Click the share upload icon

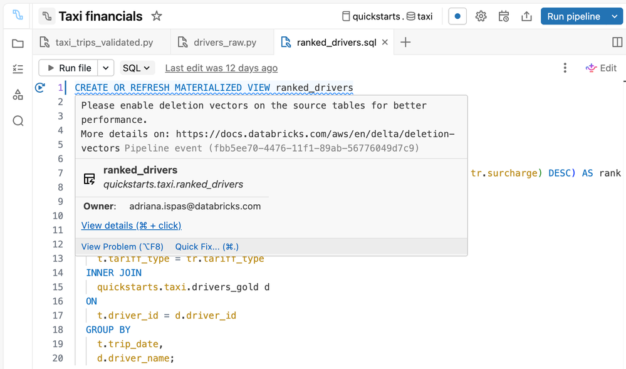pos(526,16)
